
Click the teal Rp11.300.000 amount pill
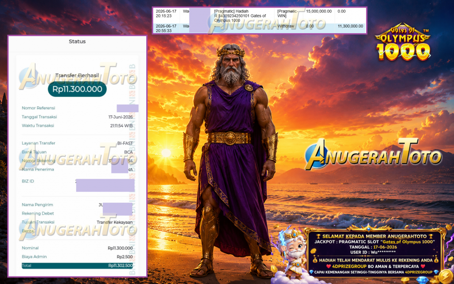pyautogui.click(x=77, y=89)
